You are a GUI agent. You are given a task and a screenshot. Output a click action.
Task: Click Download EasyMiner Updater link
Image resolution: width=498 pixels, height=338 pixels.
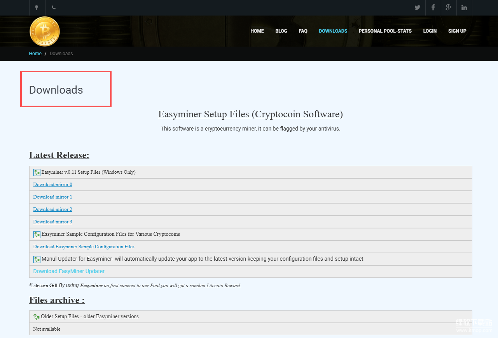click(x=69, y=272)
